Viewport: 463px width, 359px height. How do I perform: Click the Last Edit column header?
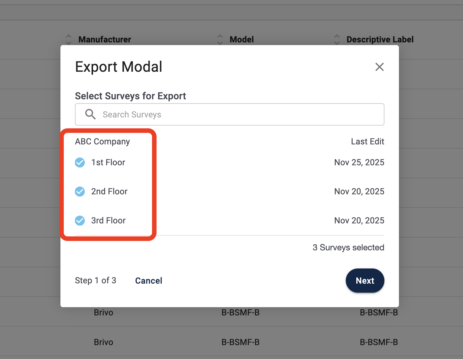[367, 142]
